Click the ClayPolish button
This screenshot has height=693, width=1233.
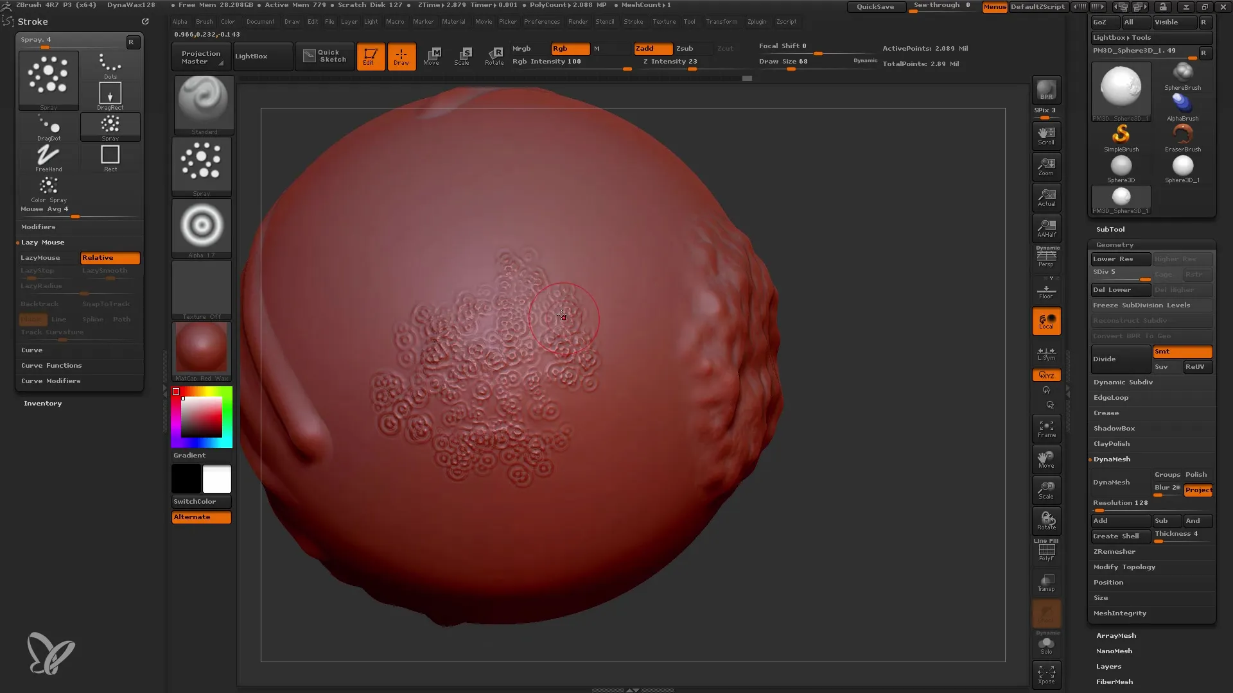[x=1111, y=443]
